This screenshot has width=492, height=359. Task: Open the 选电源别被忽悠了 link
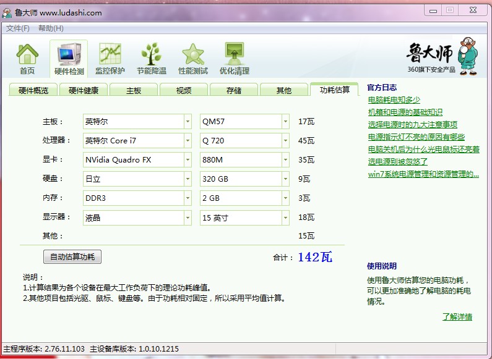[x=397, y=162]
